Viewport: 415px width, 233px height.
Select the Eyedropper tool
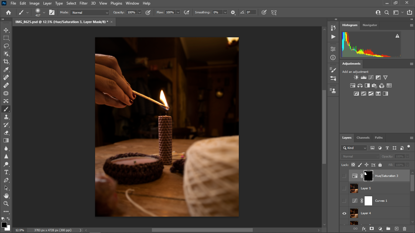(x=6, y=69)
